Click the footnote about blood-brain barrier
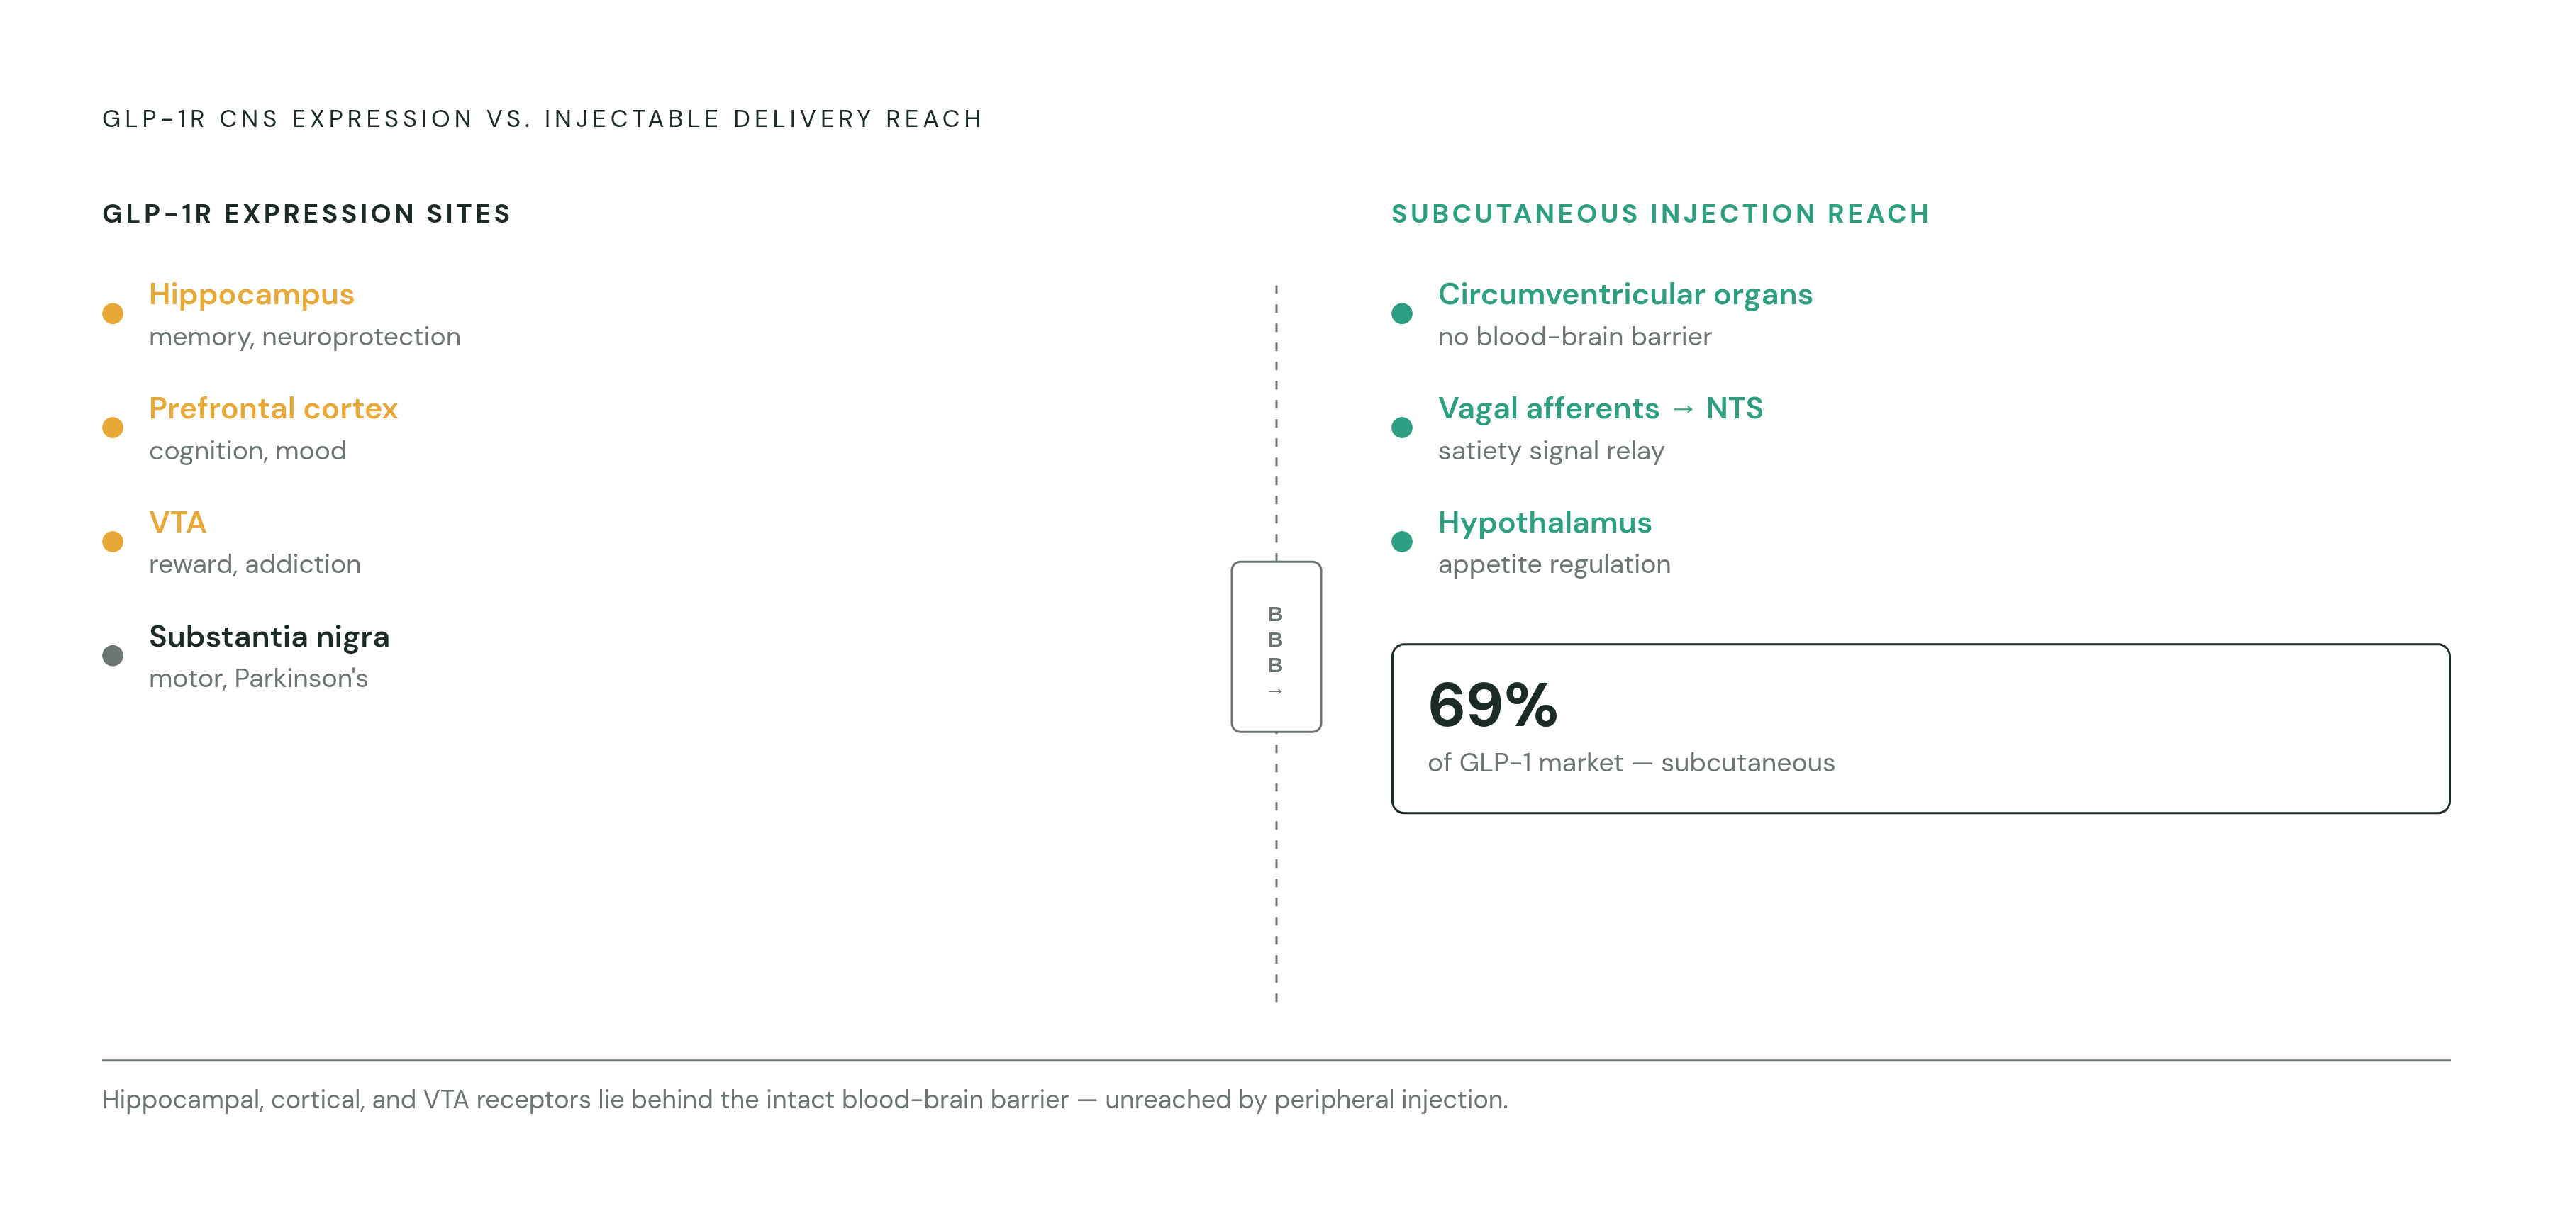The image size is (2553, 1221). tap(805, 1099)
